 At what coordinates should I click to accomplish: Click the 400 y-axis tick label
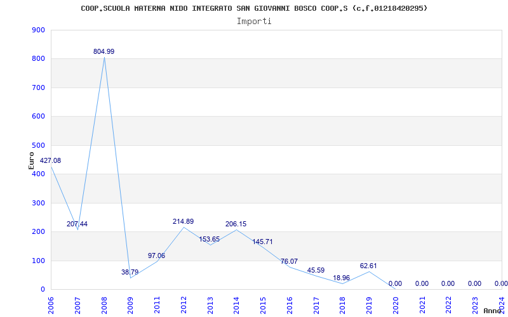(39, 174)
